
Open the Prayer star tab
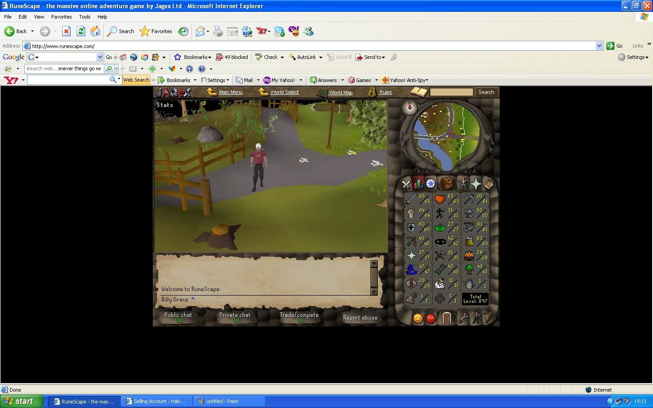pyautogui.click(x=476, y=184)
